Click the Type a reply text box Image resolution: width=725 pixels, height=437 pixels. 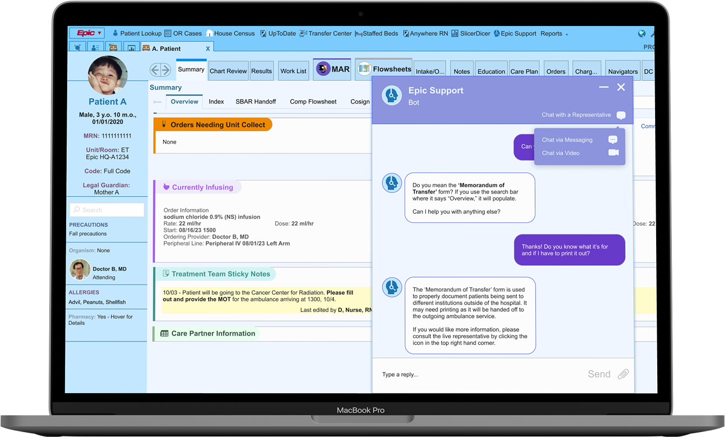point(477,375)
